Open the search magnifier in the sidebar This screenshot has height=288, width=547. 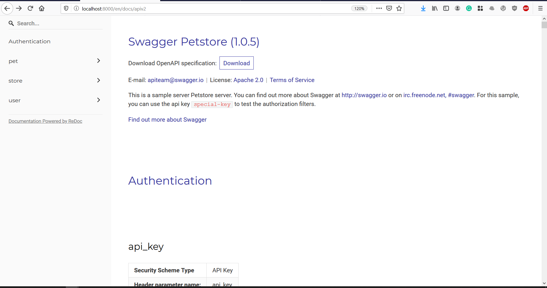[11, 23]
